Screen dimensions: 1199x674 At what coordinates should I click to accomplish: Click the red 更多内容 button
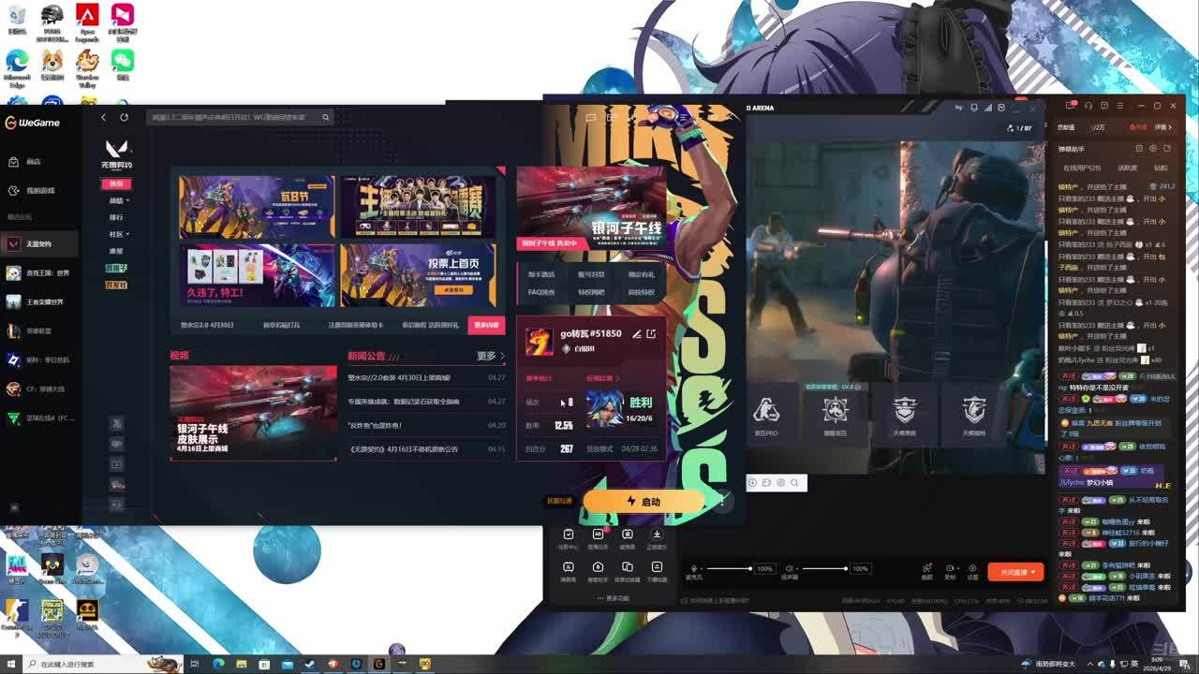click(486, 325)
